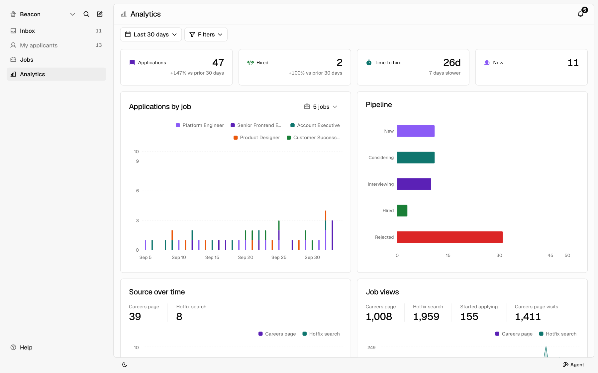Toggle Product Designer legend series
This screenshot has height=373, width=598.
click(x=256, y=138)
